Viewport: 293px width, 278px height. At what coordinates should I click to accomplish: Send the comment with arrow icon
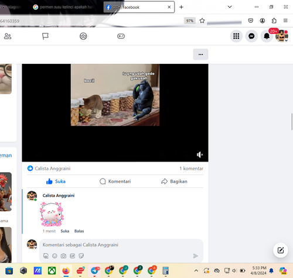coord(196,256)
